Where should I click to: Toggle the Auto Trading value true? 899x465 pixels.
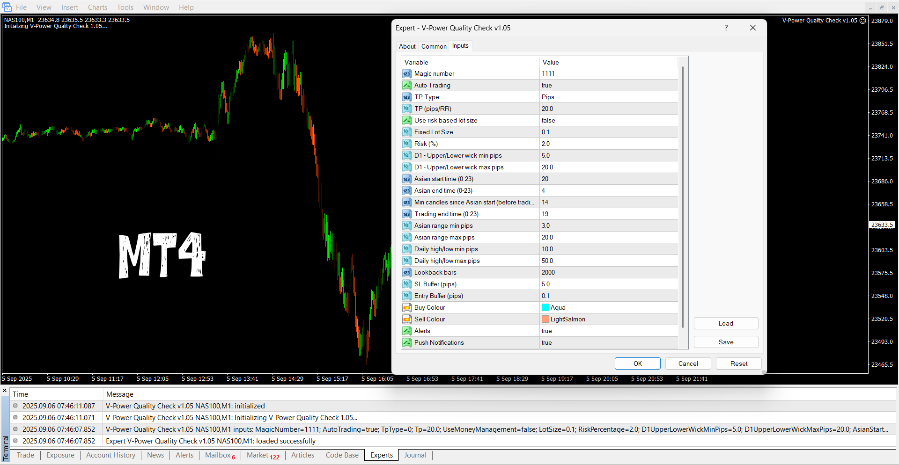pyautogui.click(x=609, y=85)
